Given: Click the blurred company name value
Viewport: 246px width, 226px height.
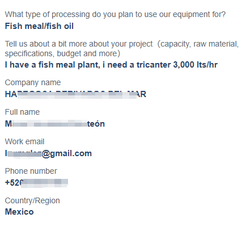Looking at the screenshot, I should (75, 94).
